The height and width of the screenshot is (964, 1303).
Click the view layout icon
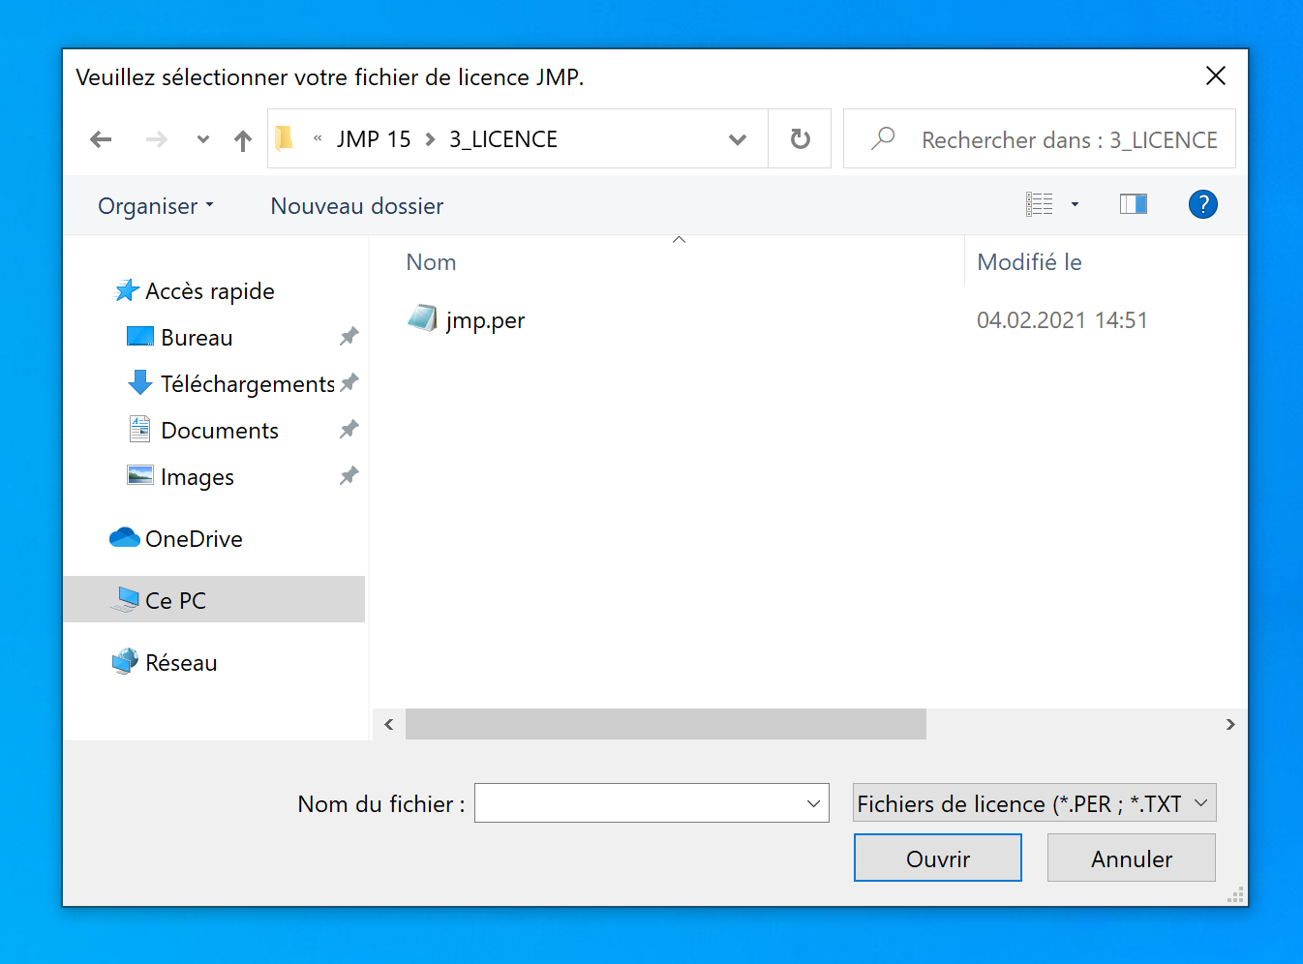[1040, 204]
